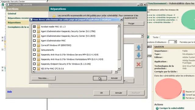This screenshot has width=195, height=110.
Task: Click the red vulnerability states pie chart
Action: tap(168, 89)
